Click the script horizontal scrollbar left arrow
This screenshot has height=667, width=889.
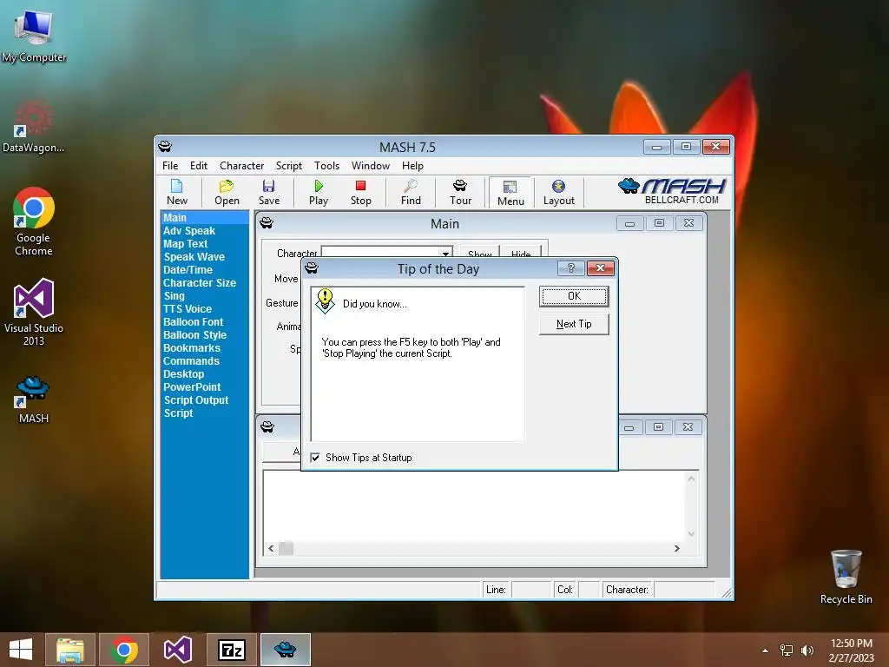[x=271, y=548]
